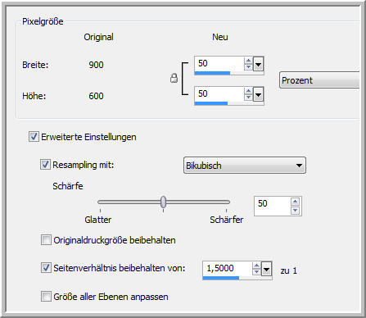The image size is (366, 318).
Task: Open the Breite field slider dropdown arrow
Action: click(258, 64)
